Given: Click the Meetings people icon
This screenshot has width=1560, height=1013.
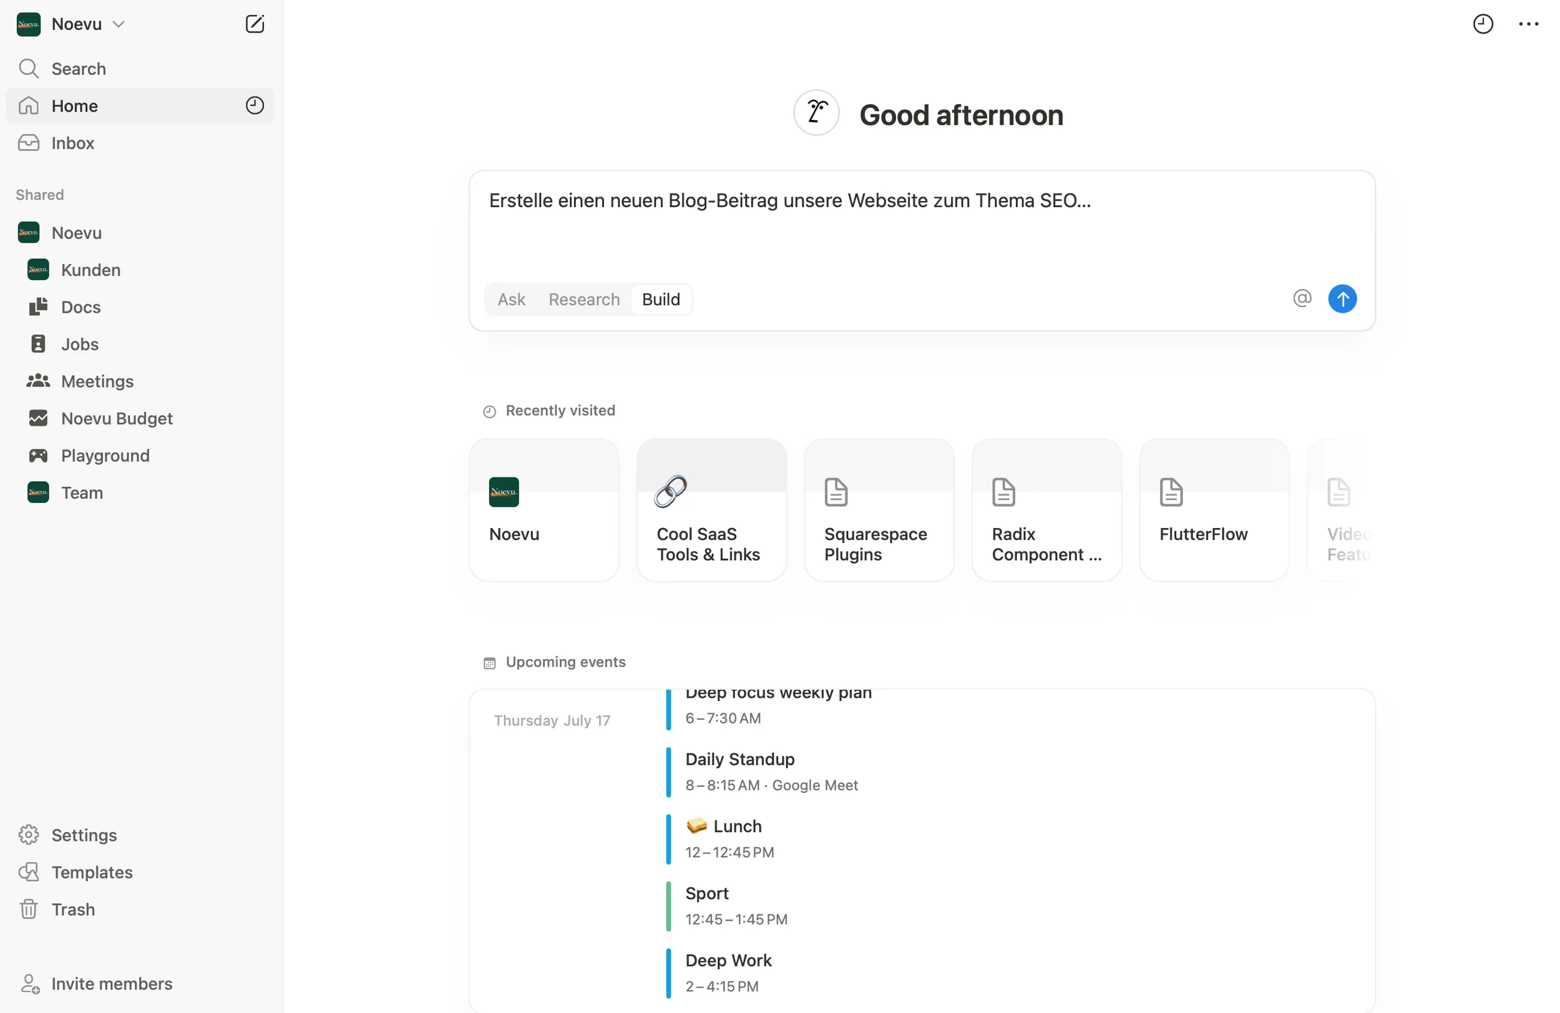Looking at the screenshot, I should [x=38, y=381].
